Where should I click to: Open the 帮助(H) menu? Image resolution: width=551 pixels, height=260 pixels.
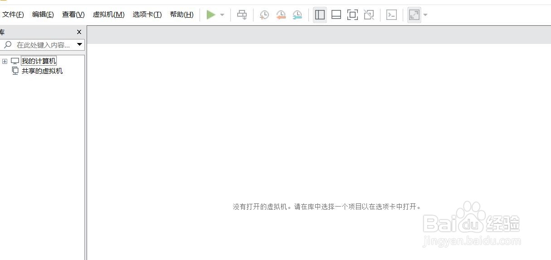point(182,14)
